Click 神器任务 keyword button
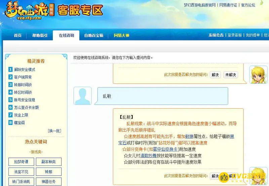Viewport: 269px width, 186px height. 48,182
